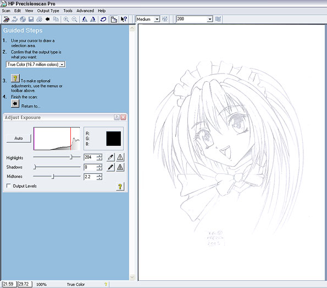Click the black RGB color preview swatch
The width and height of the screenshot is (327, 288).
(113, 139)
